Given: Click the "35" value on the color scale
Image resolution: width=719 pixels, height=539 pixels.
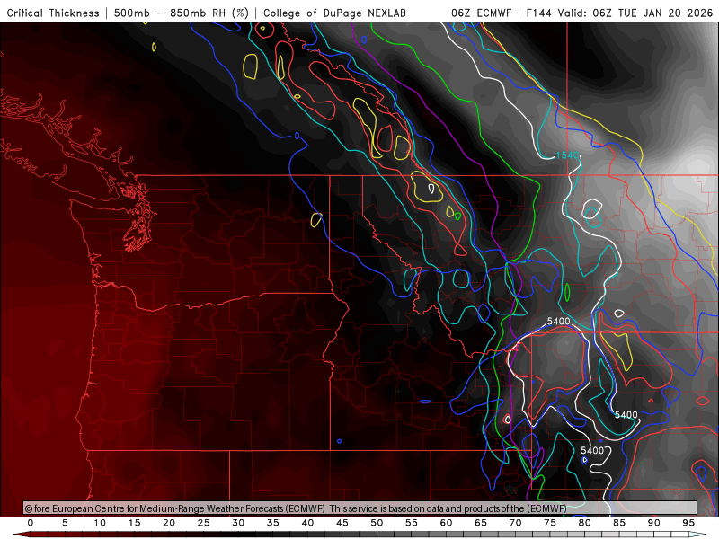Looking at the screenshot, I should [x=273, y=523].
